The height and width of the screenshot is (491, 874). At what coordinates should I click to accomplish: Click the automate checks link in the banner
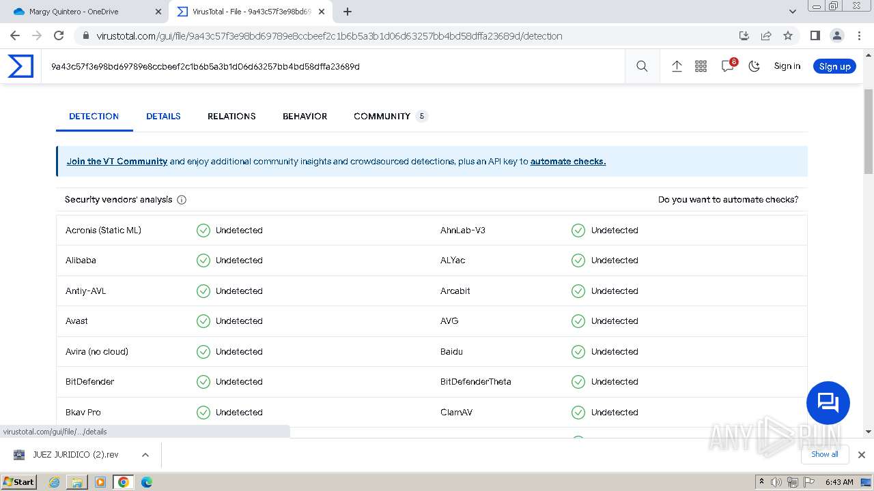point(568,162)
